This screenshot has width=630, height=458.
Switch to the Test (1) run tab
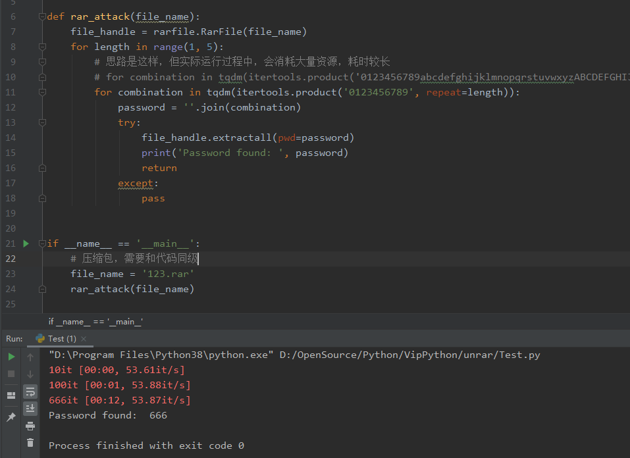(x=61, y=338)
